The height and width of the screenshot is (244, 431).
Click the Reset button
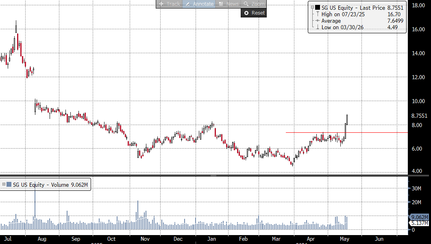tap(254, 13)
